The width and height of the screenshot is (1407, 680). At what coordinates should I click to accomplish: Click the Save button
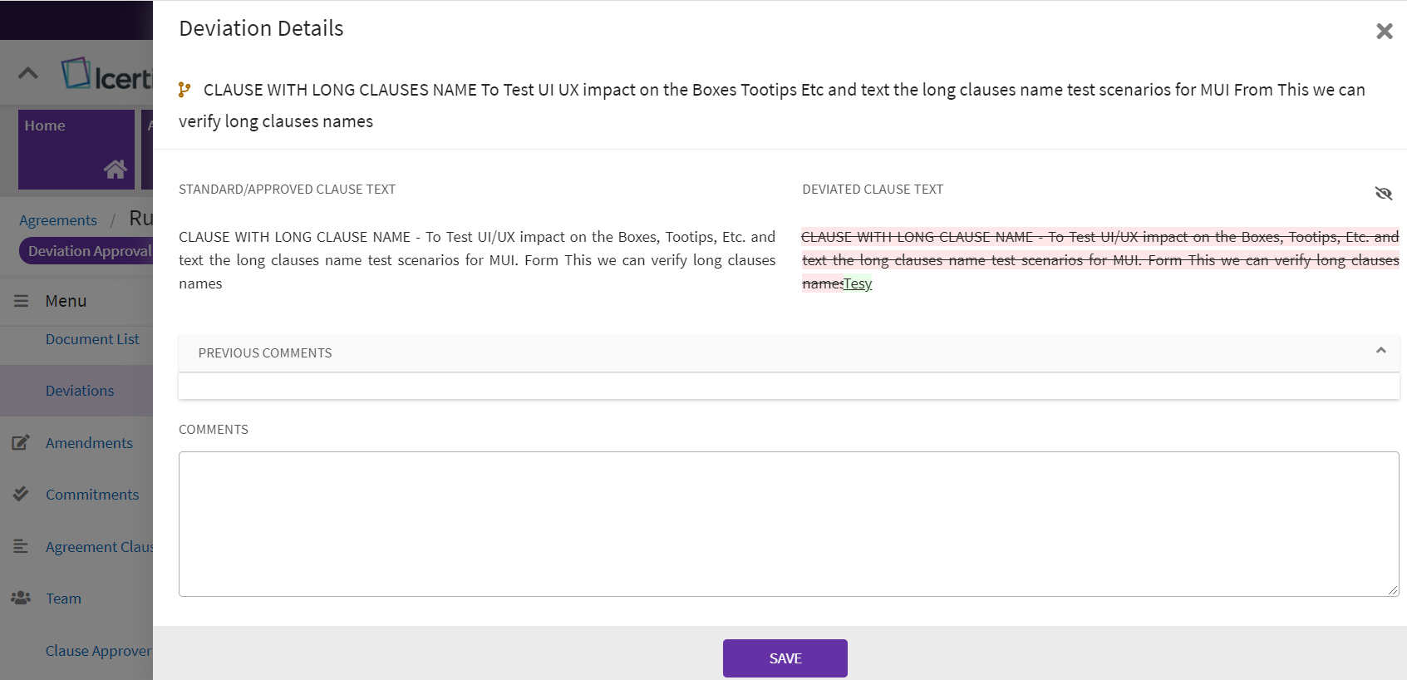785,658
